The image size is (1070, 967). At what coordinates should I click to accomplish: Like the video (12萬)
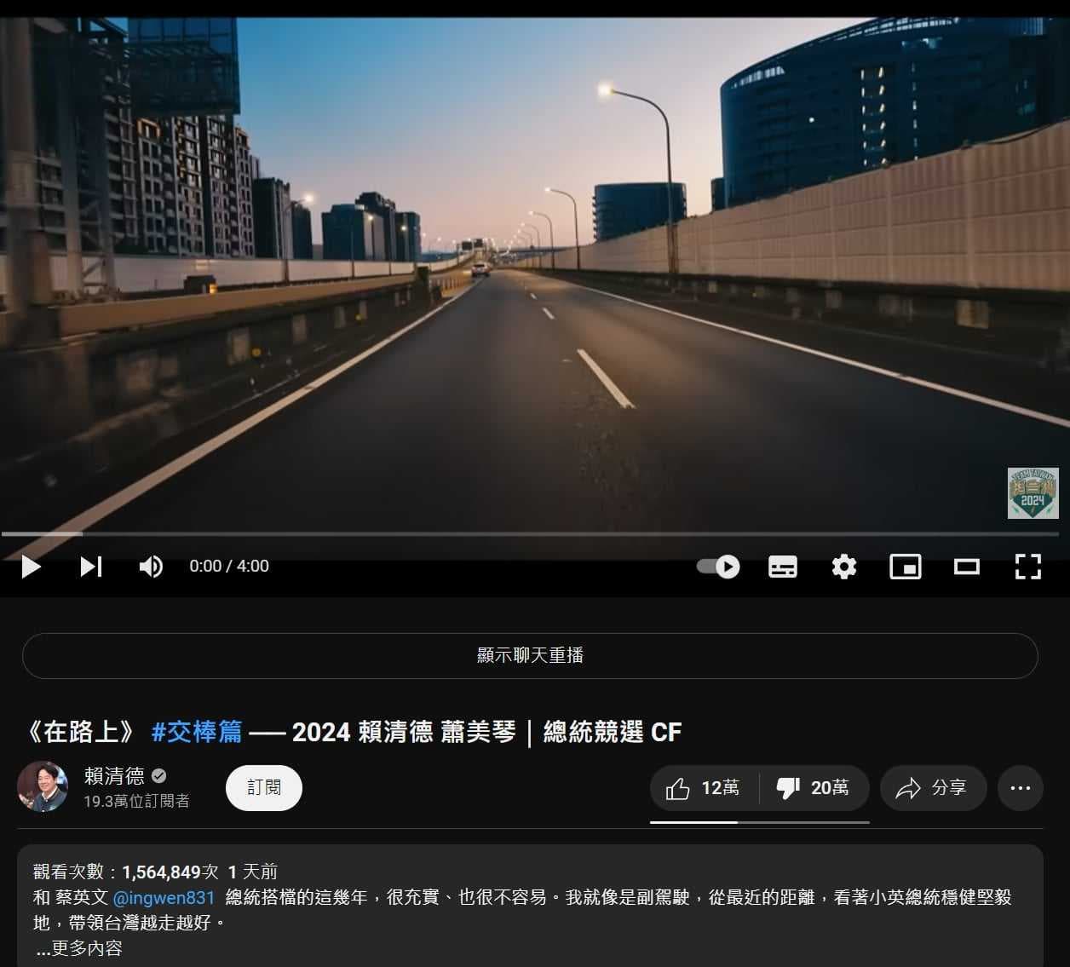click(704, 788)
